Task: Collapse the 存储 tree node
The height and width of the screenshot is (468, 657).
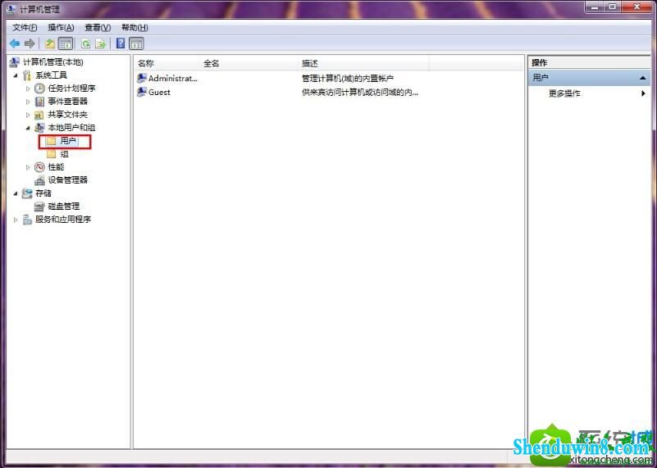Action: click(16, 193)
